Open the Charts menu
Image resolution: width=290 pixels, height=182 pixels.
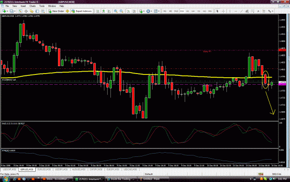pyautogui.click(x=32, y=6)
